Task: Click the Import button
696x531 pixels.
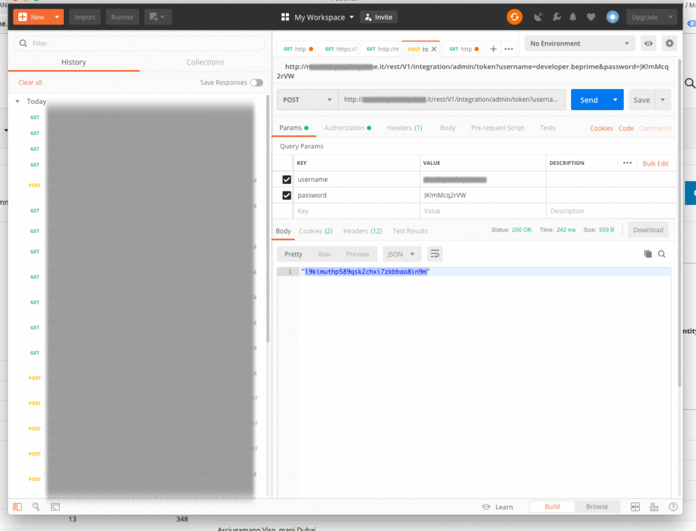Action: click(x=84, y=17)
